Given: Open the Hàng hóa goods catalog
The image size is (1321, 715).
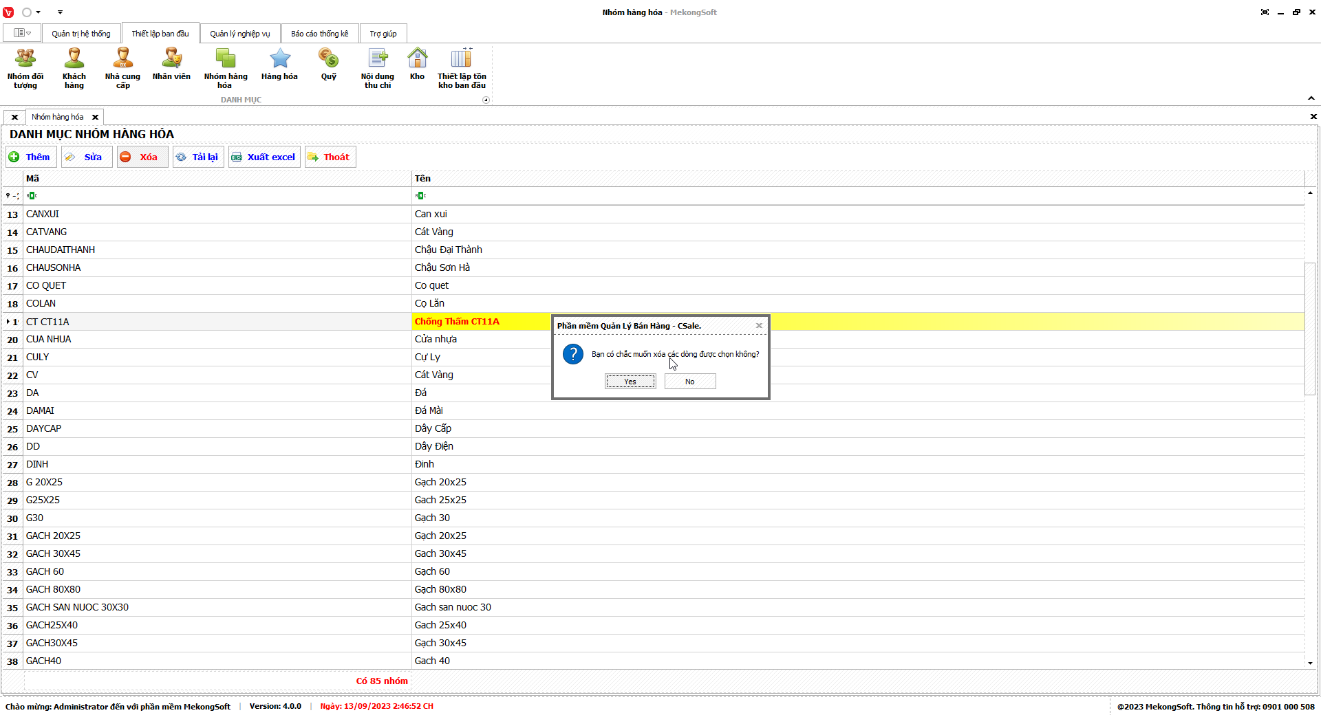Looking at the screenshot, I should click(279, 65).
